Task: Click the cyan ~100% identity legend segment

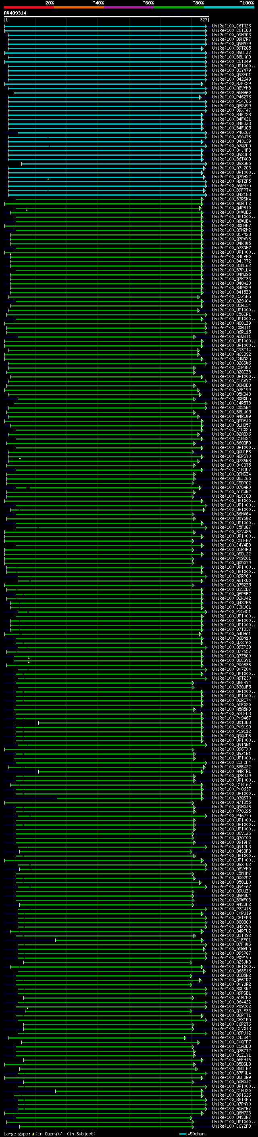Action: coord(229,7)
